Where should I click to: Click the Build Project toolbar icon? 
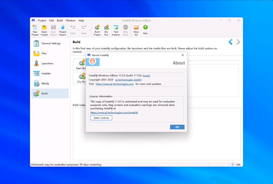97,30
